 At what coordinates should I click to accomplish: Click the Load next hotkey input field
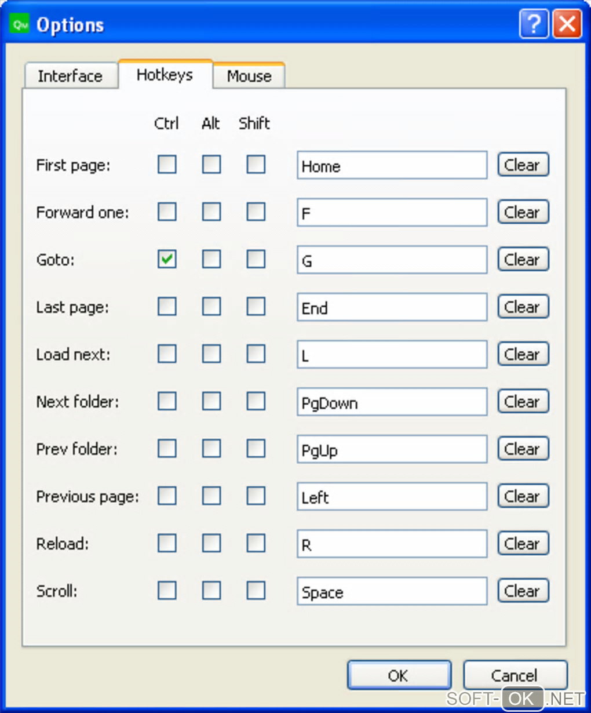click(x=392, y=355)
